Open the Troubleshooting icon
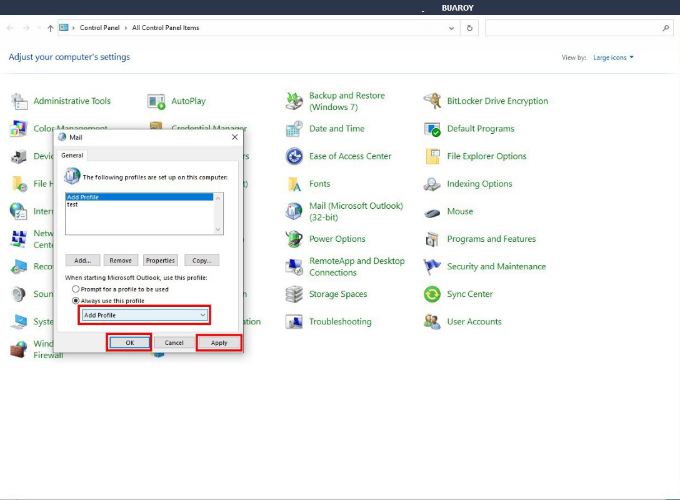680x500 pixels. [x=294, y=322]
